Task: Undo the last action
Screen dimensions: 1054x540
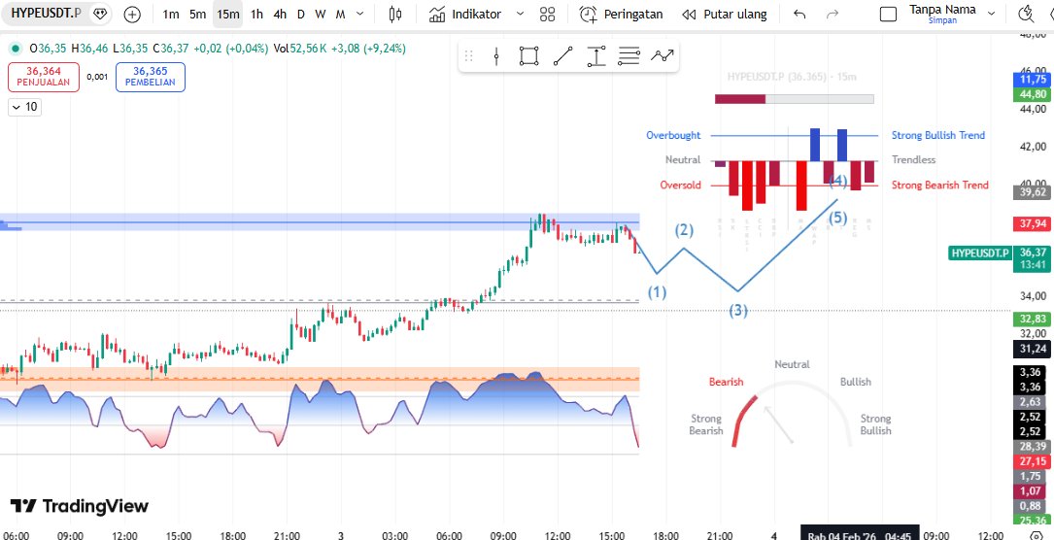Action: pyautogui.click(x=799, y=15)
